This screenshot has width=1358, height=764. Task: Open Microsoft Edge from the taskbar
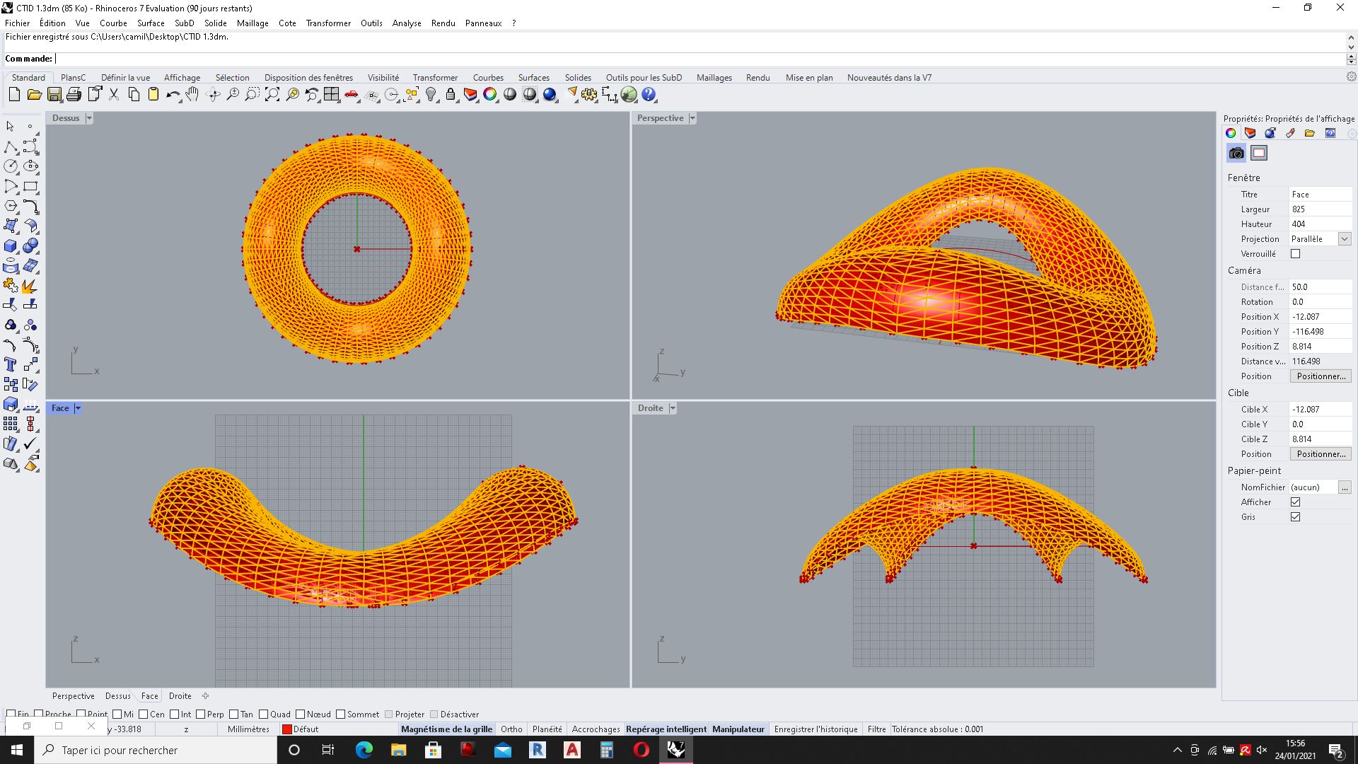[364, 750]
